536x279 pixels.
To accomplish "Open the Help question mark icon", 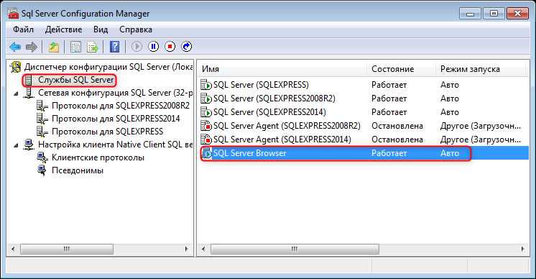I will (114, 47).
